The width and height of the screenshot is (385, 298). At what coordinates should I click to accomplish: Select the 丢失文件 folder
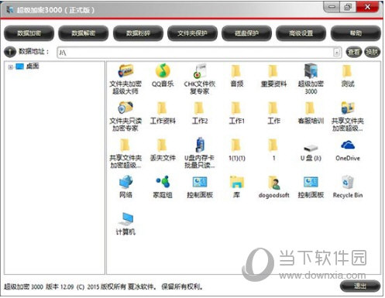163,150
